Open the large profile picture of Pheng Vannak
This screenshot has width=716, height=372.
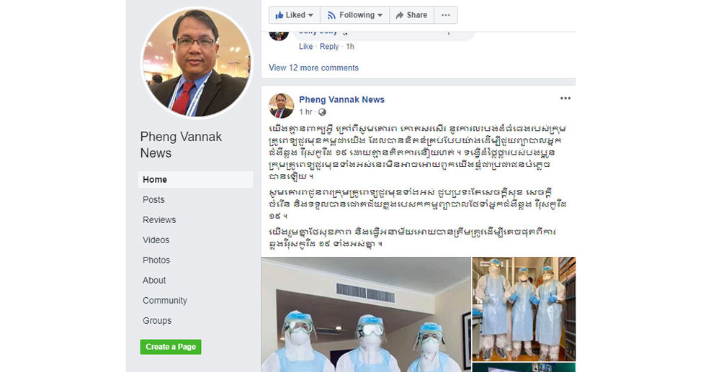[197, 63]
